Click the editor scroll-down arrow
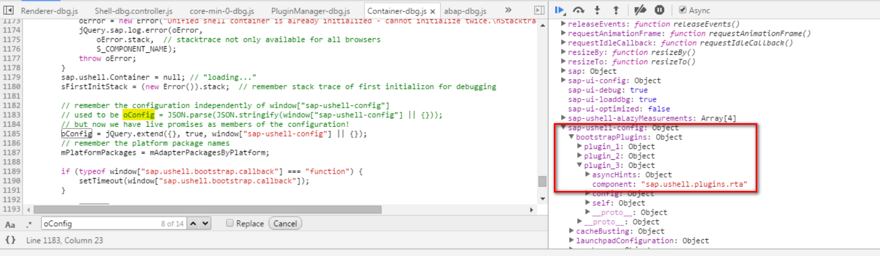880x256 pixels. click(543, 200)
